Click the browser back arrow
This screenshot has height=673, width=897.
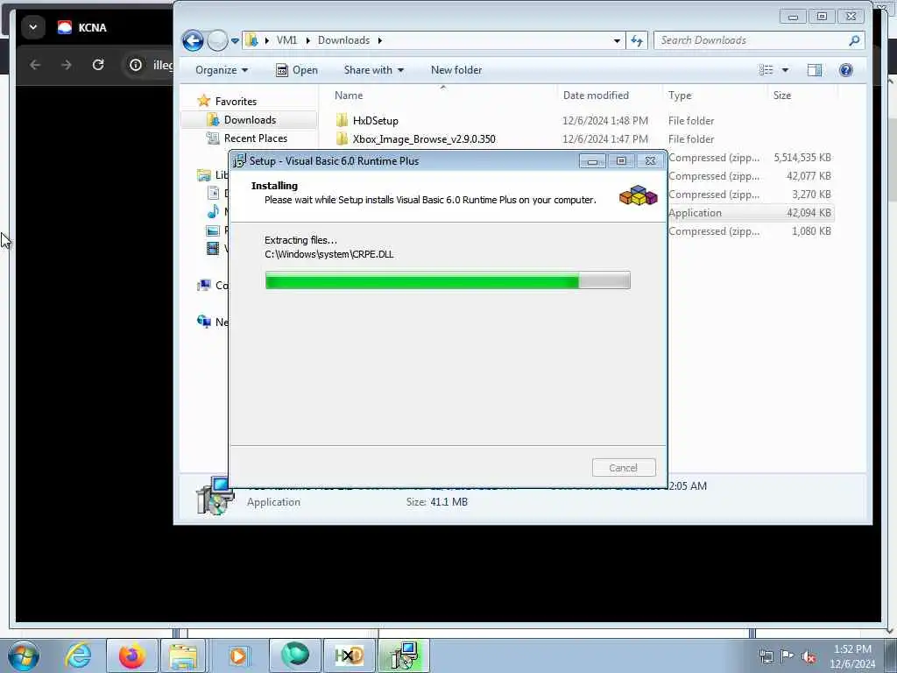click(35, 65)
